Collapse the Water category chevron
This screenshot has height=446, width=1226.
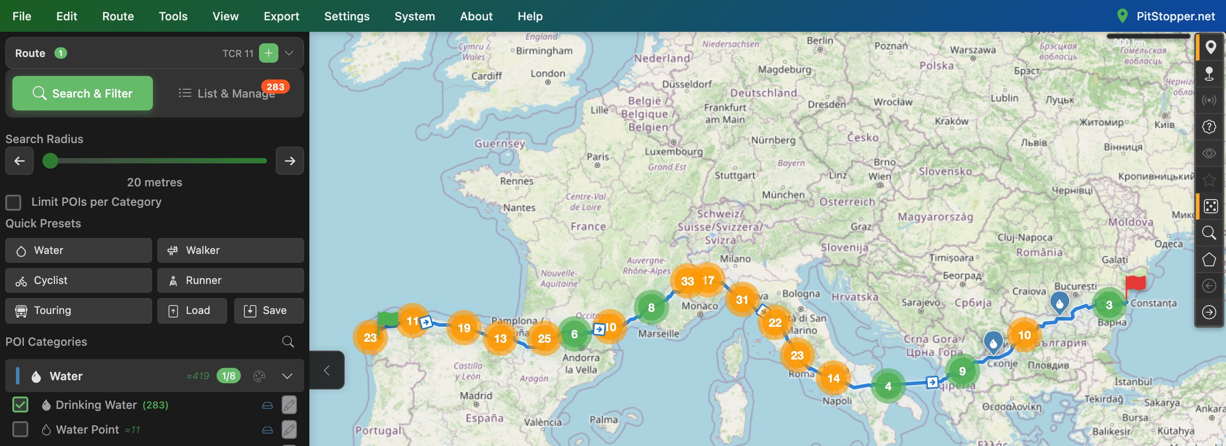pos(287,376)
